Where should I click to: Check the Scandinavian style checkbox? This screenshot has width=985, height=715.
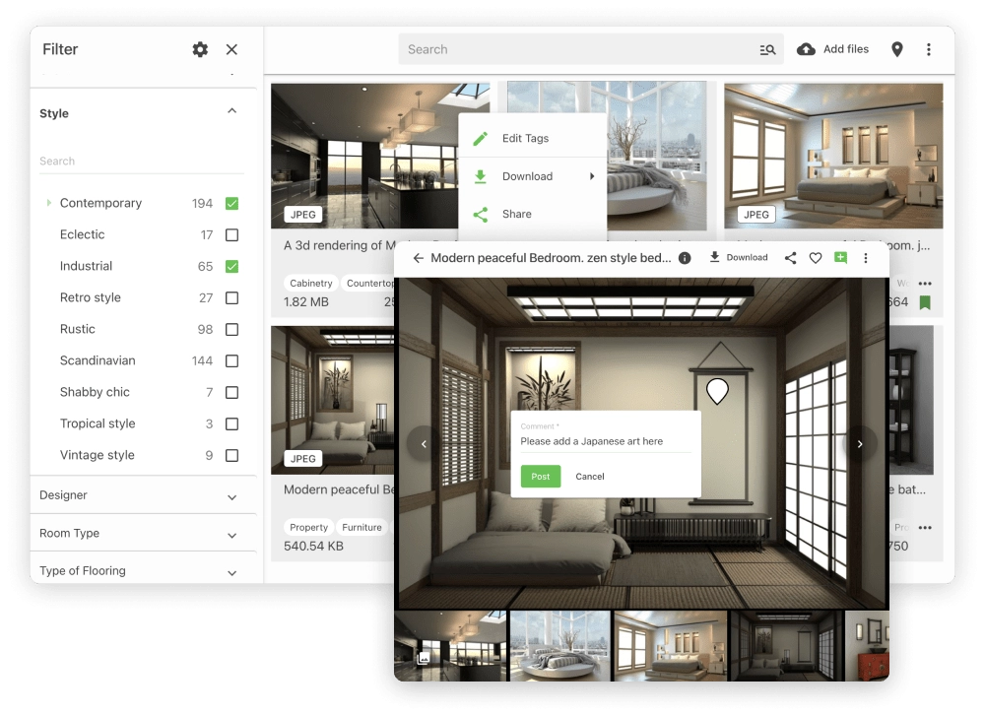[x=231, y=360]
